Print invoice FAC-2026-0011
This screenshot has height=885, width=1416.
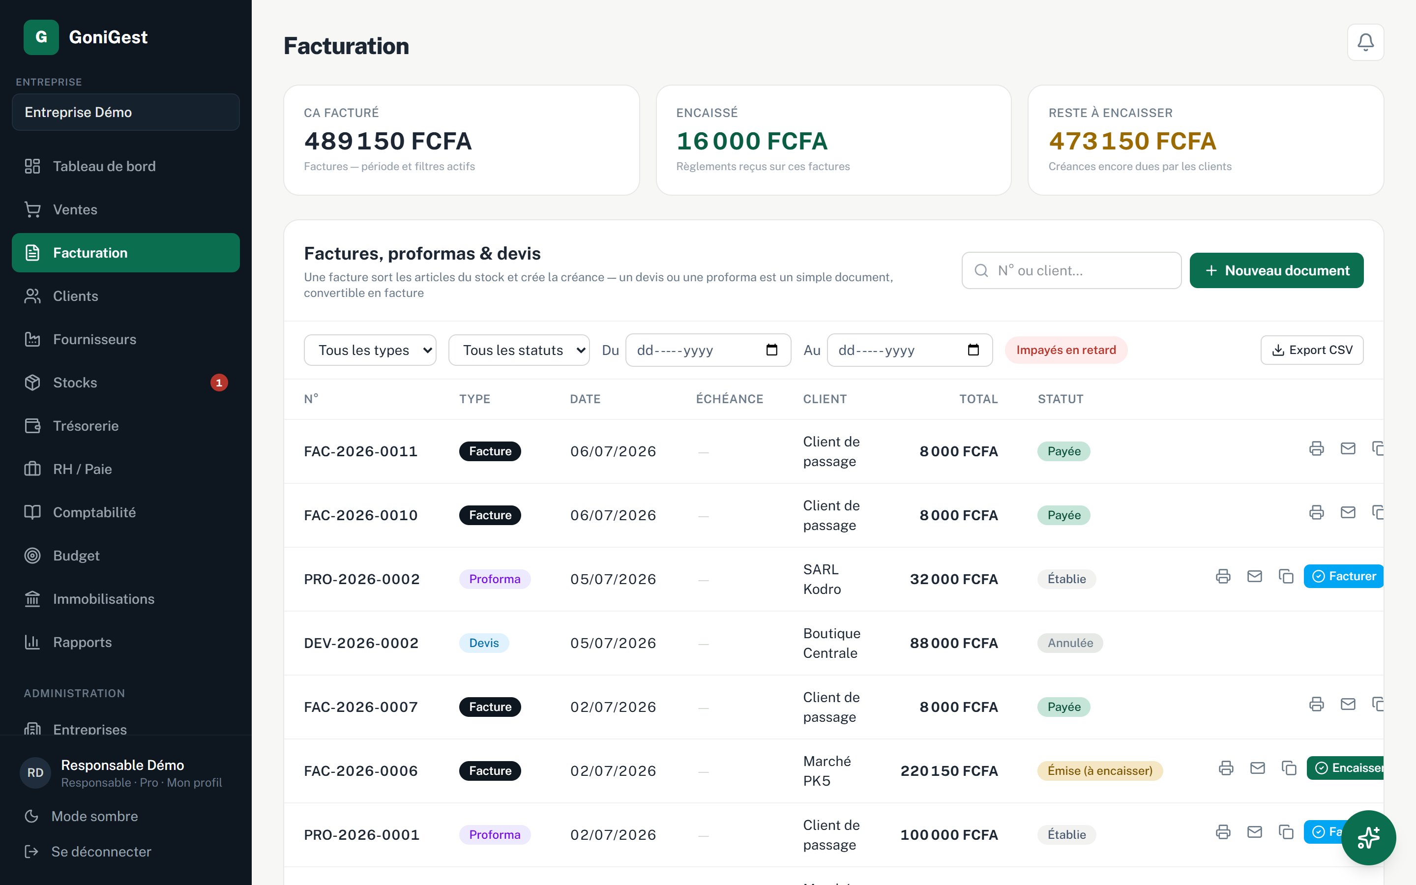coord(1317,448)
